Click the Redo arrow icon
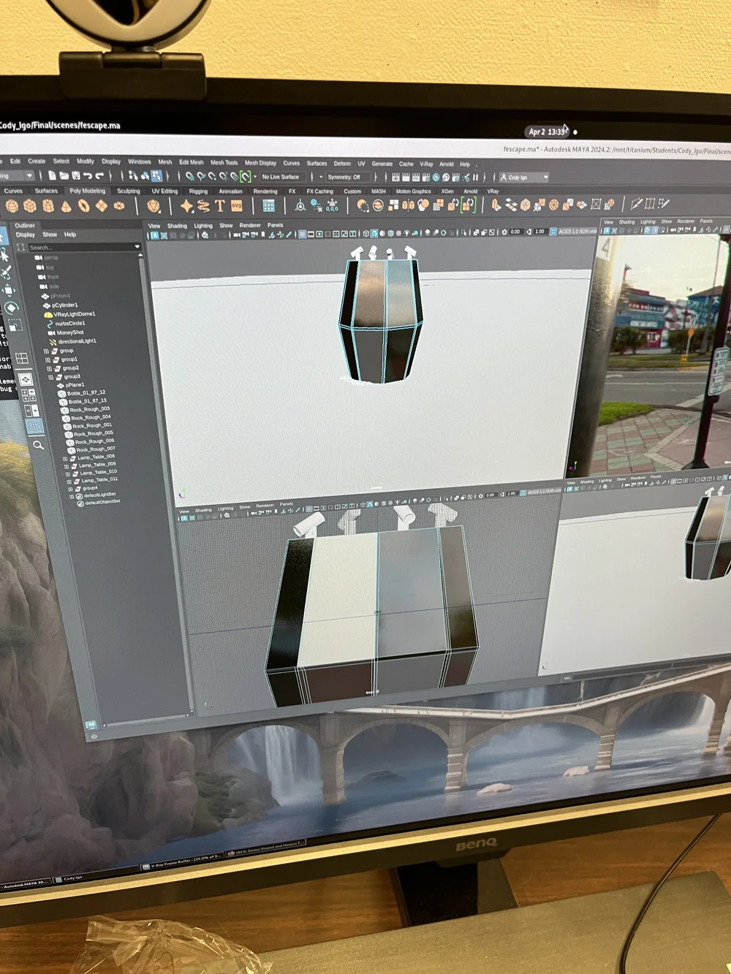Image resolution: width=731 pixels, height=974 pixels. coord(99,176)
